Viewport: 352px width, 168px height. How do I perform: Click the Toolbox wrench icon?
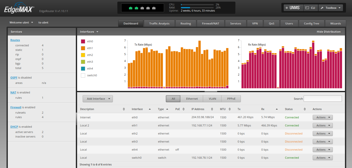pos(322,8)
